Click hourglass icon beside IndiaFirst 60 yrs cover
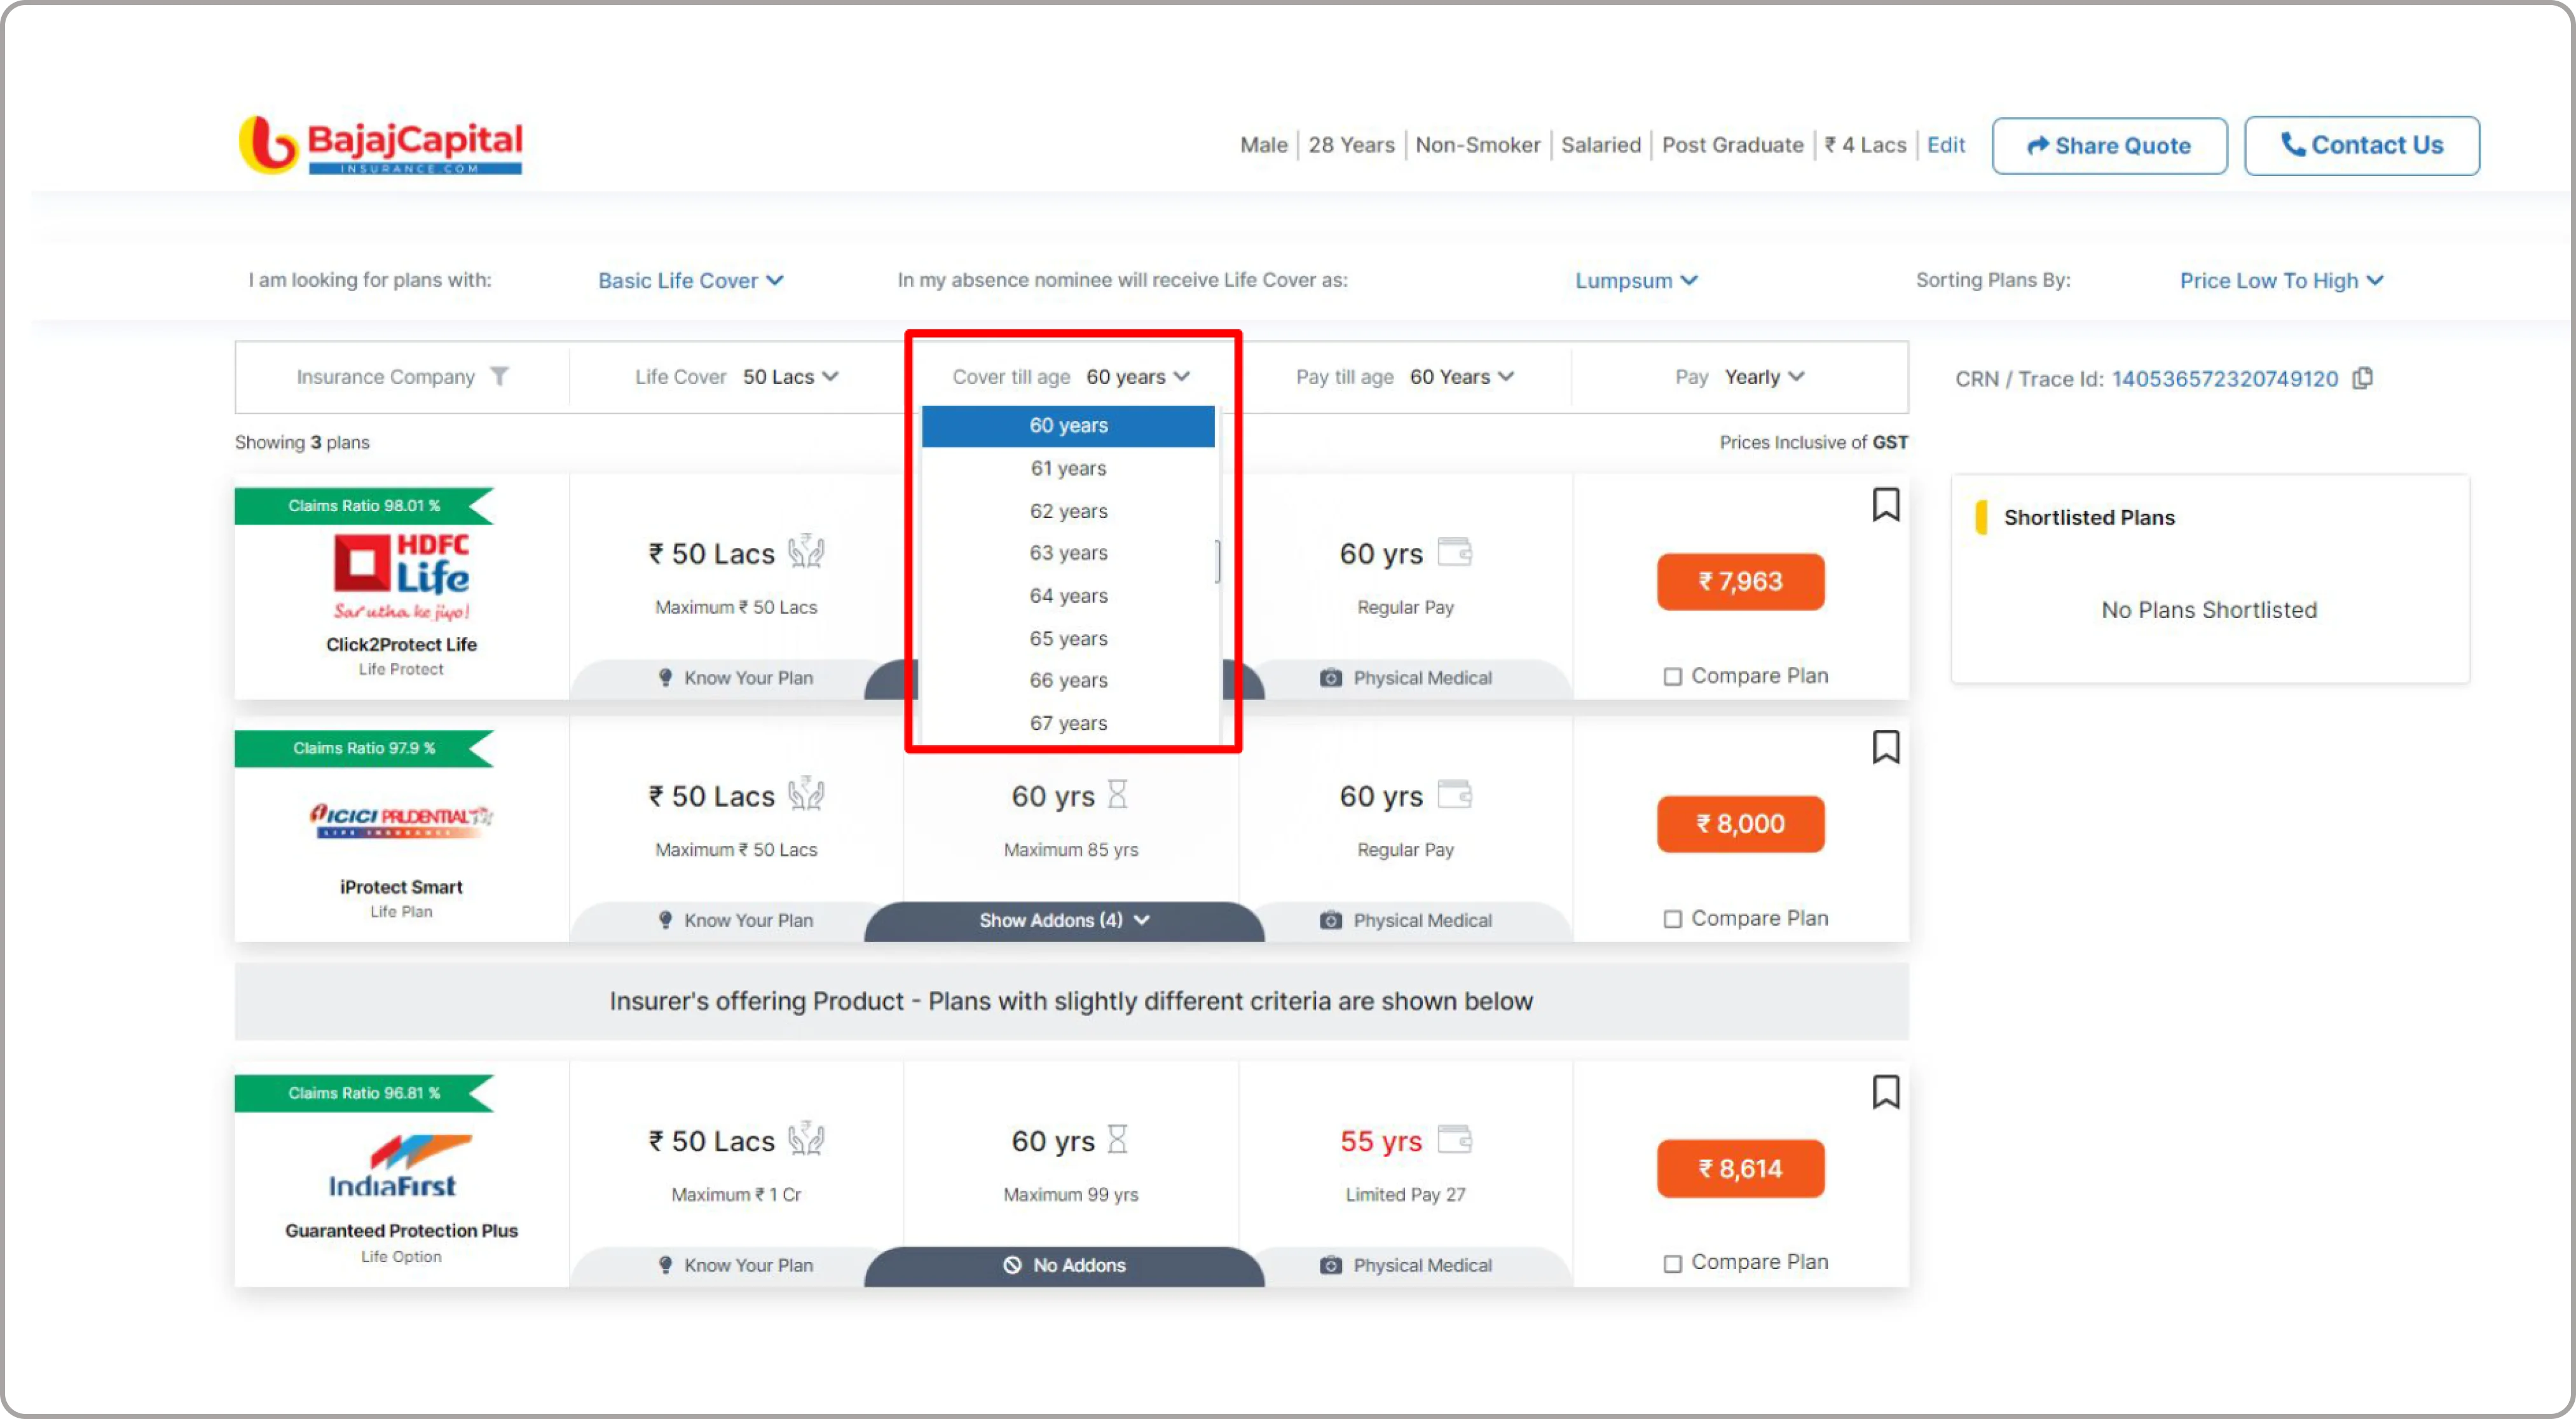Viewport: 2576px width, 1419px height. click(1118, 1139)
